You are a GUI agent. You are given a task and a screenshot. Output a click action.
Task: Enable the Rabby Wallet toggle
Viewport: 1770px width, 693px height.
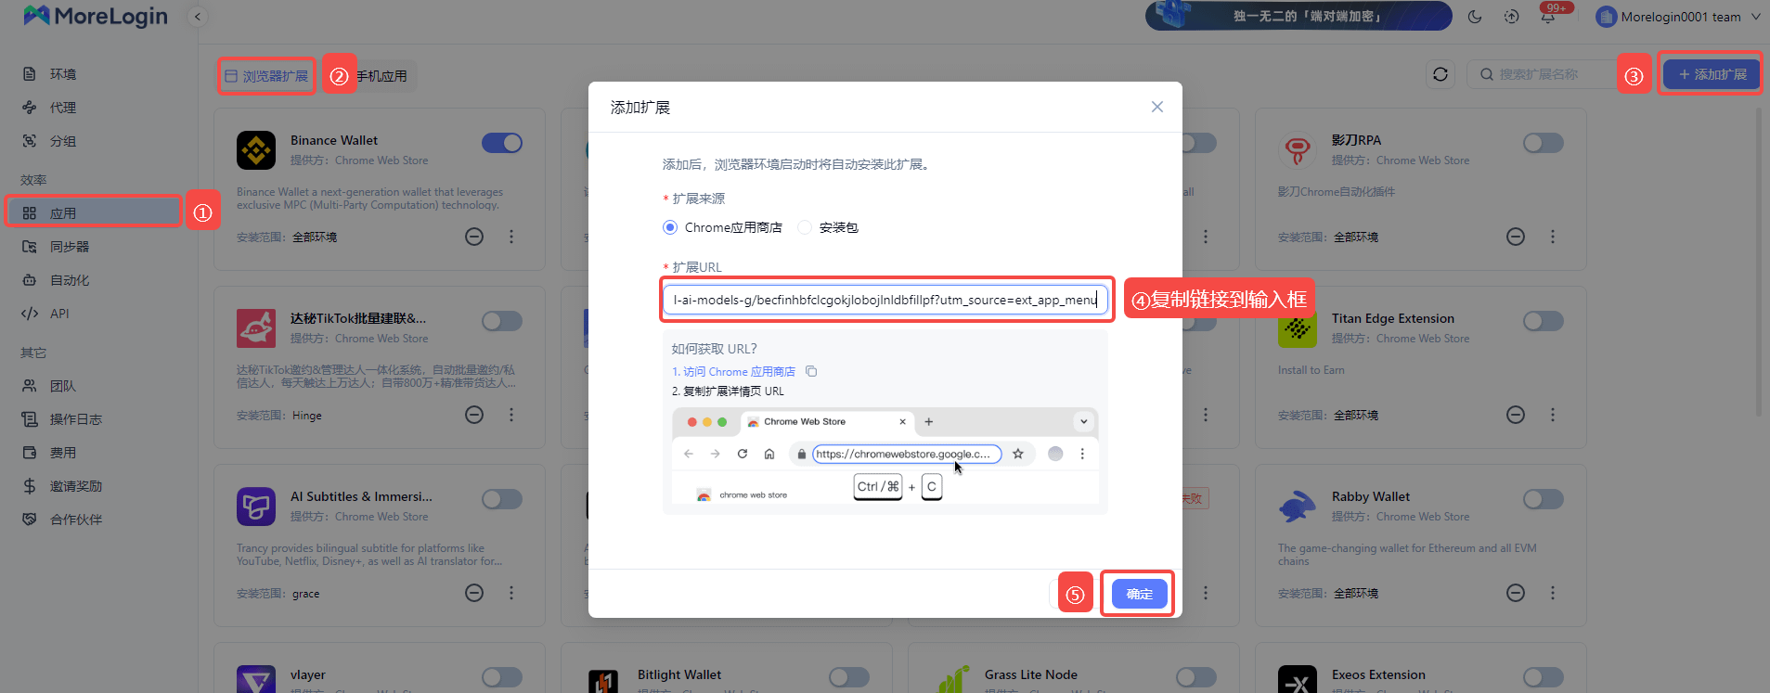[x=1544, y=499]
